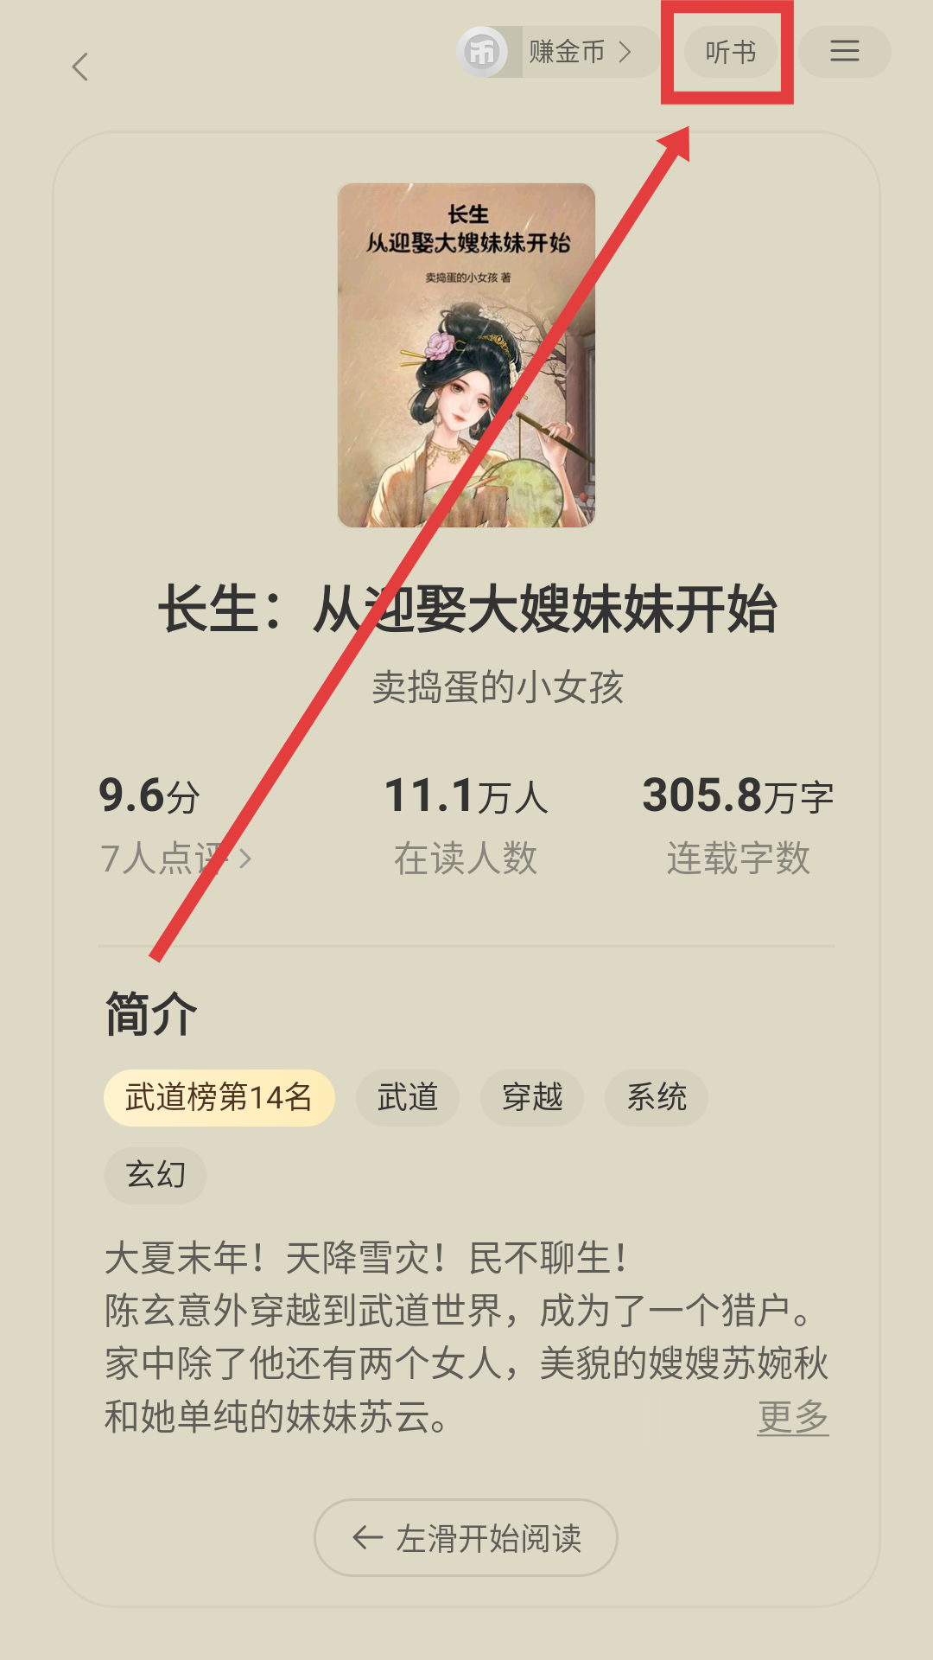Tap the 左滑开始阅读 button
Image resolution: width=933 pixels, height=1660 pixels.
466,1537
